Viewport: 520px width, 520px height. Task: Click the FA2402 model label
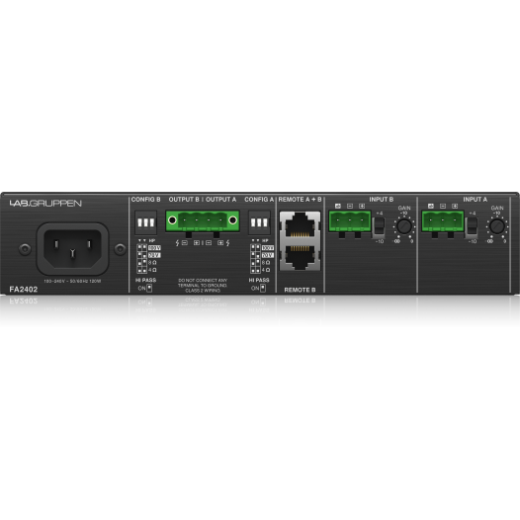(23, 290)
